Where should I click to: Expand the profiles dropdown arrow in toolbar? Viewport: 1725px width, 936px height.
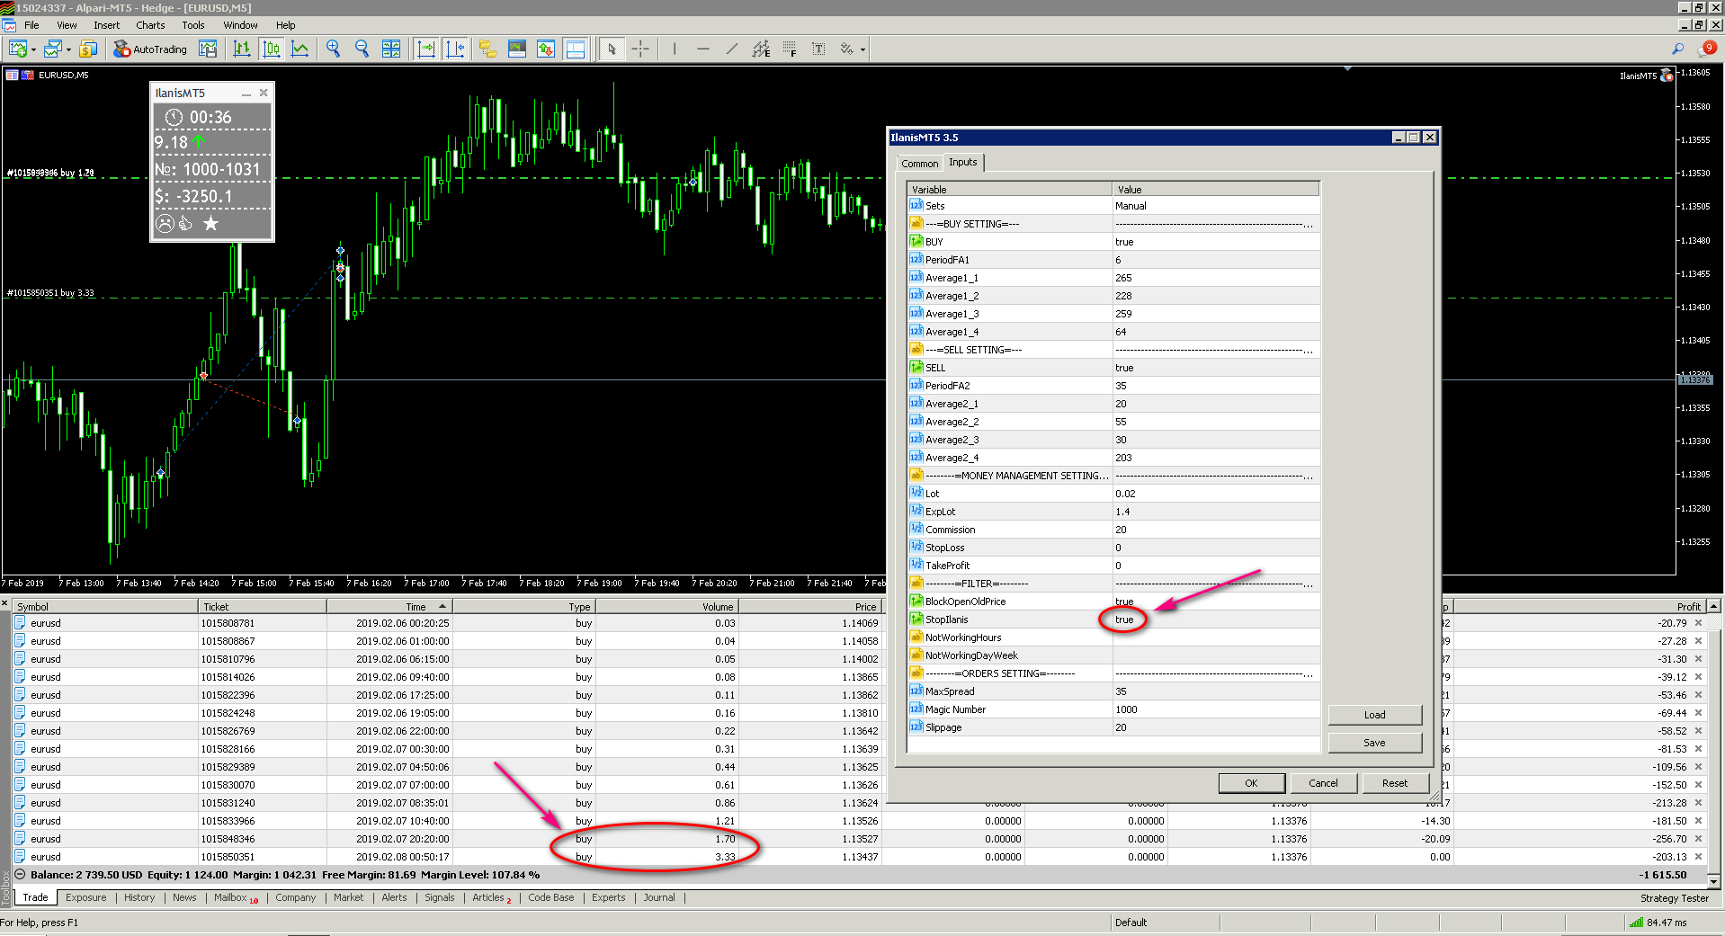(x=68, y=50)
